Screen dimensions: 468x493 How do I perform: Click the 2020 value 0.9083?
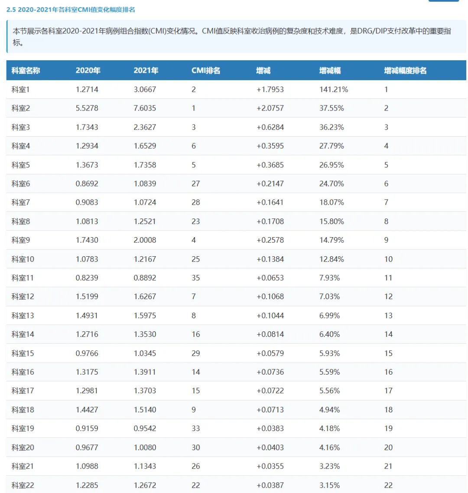[x=87, y=202]
